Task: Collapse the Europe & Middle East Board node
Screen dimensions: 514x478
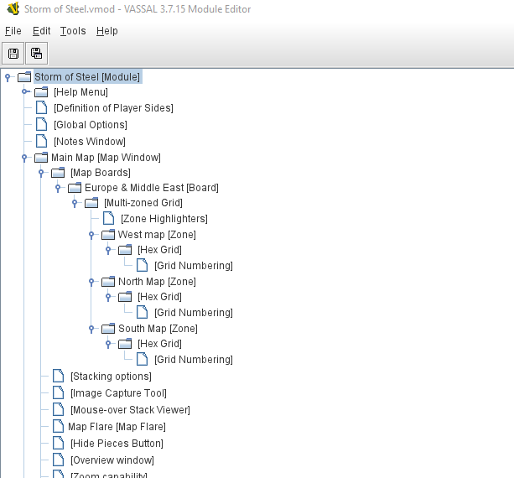Action: tap(58, 188)
